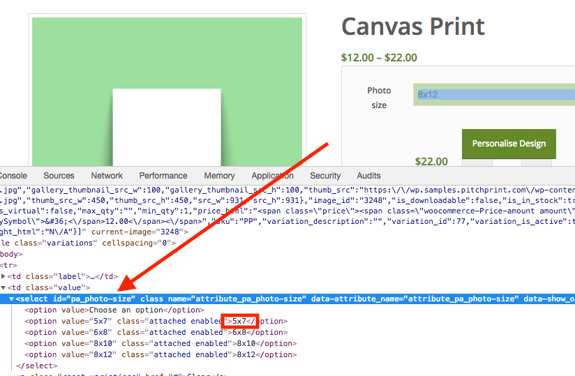This screenshot has height=376, width=575.
Task: Click the 'Photo size' label
Action: click(379, 98)
